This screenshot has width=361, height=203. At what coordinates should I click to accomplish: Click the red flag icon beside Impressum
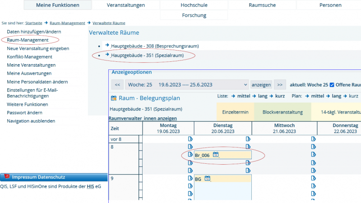7,176
